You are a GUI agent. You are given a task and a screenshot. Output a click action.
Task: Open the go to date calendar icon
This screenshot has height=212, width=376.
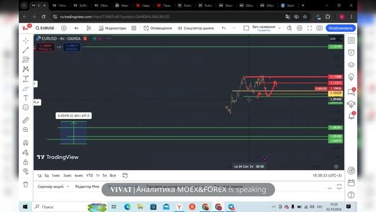point(125,175)
